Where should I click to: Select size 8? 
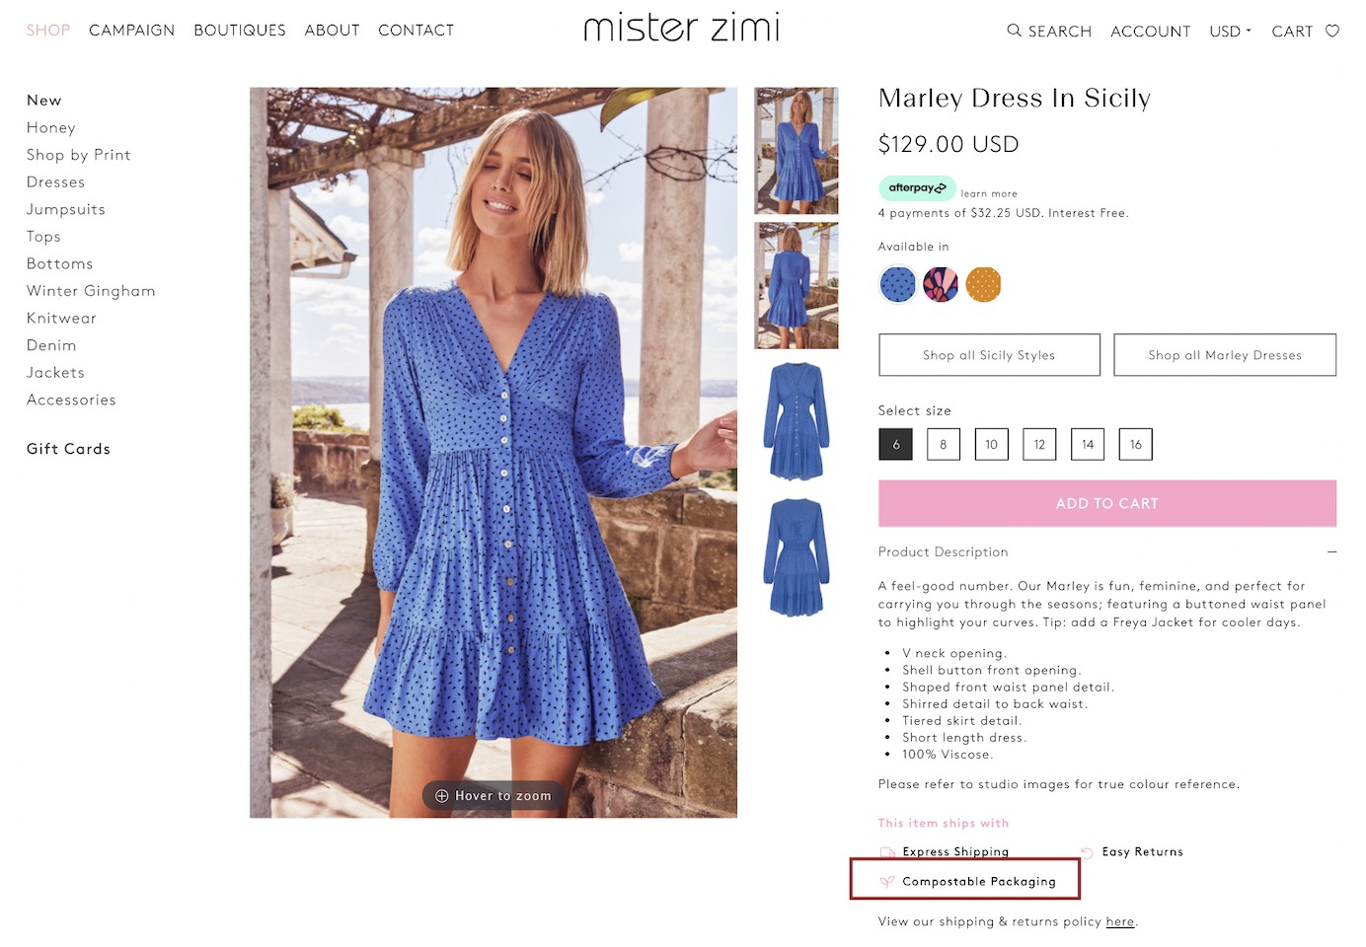(944, 445)
